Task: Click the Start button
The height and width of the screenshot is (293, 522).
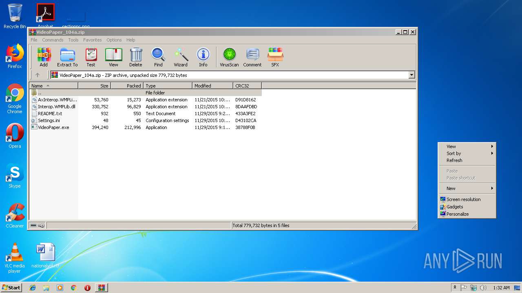Action: [11, 288]
